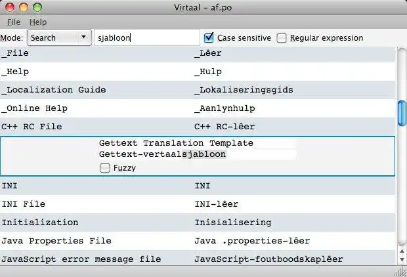
Task: Open the Mode dropdown set to Search
Action: pos(59,38)
